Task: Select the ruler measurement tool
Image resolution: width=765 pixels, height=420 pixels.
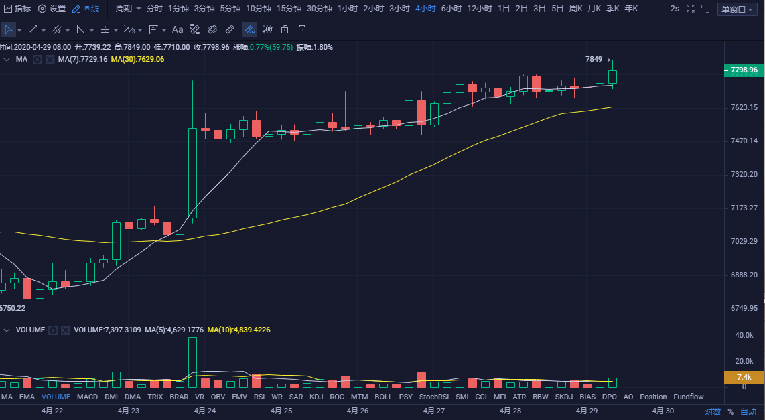Action: click(230, 30)
